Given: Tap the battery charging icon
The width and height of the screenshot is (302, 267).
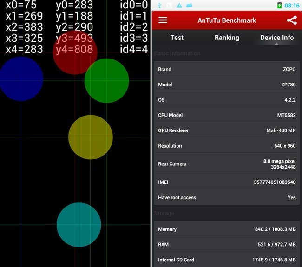Looking at the screenshot, I should (x=279, y=5).
